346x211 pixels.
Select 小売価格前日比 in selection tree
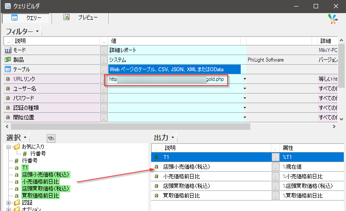[40, 182]
